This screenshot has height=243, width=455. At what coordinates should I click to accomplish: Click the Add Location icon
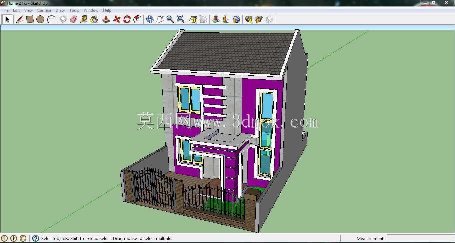pyautogui.click(x=193, y=19)
